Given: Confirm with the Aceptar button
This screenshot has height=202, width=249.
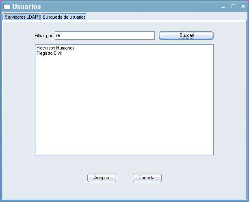Looking at the screenshot, I should tap(102, 178).
